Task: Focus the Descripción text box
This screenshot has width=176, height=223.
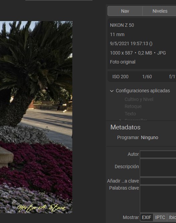Action: (x=158, y=168)
